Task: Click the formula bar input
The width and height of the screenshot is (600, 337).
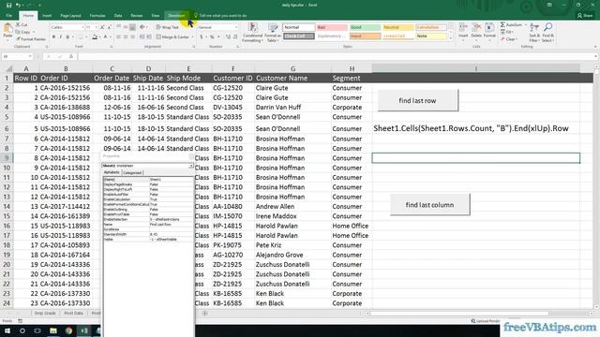Action: click(x=337, y=56)
